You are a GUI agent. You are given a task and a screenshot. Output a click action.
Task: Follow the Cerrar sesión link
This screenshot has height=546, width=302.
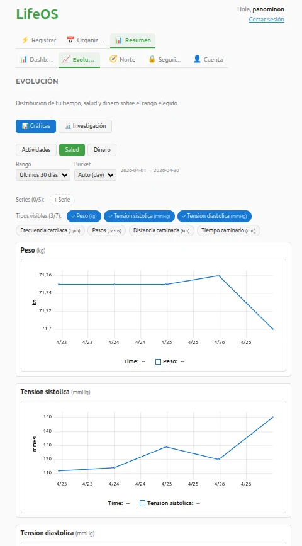click(x=267, y=20)
